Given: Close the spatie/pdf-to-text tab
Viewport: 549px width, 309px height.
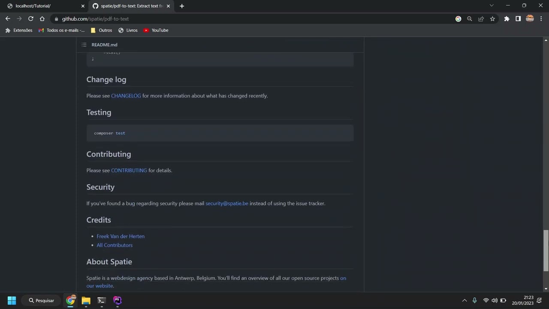Looking at the screenshot, I should click(x=168, y=6).
